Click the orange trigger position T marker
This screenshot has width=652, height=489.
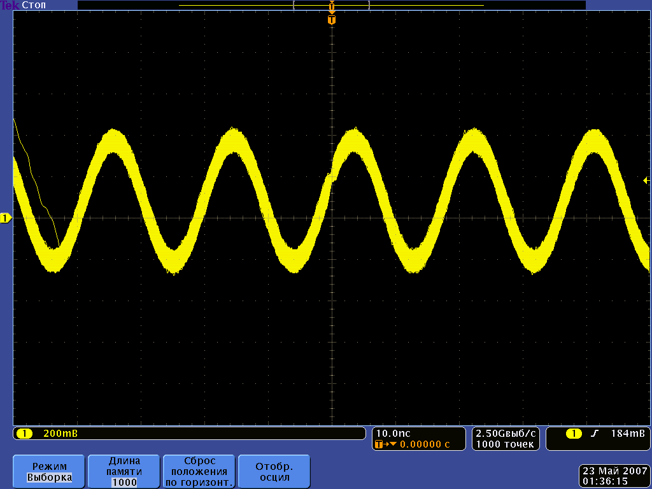tap(331, 20)
